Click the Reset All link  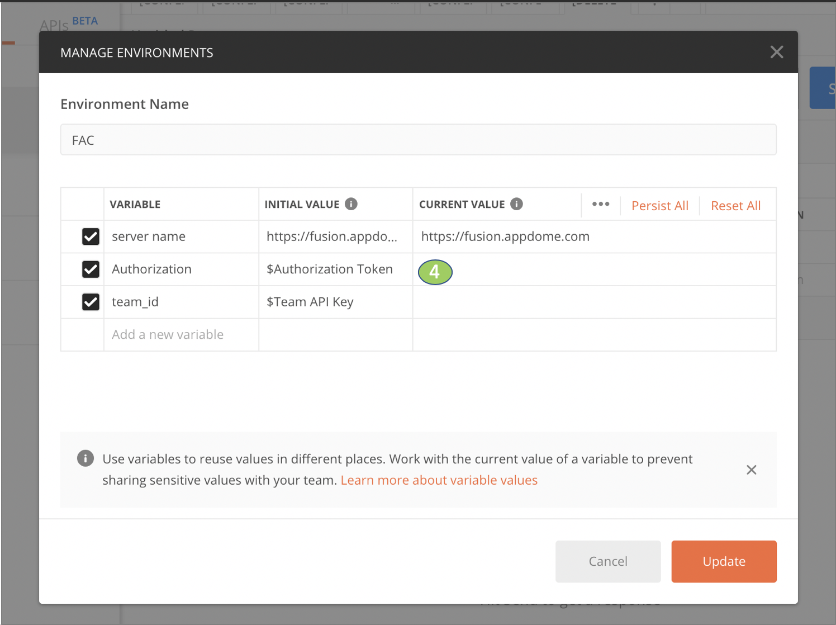735,205
